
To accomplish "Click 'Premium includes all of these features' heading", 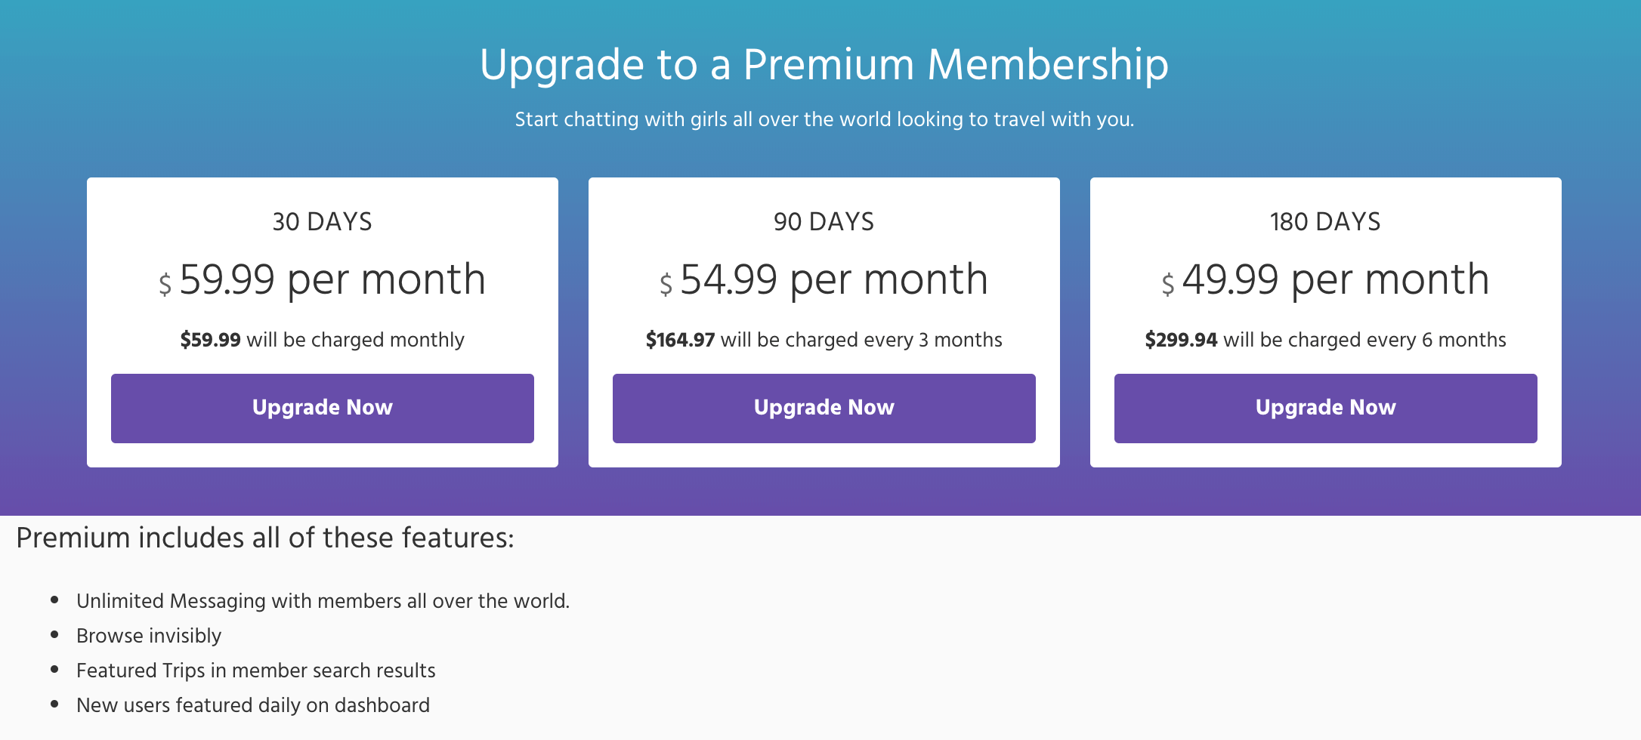I will point(264,538).
